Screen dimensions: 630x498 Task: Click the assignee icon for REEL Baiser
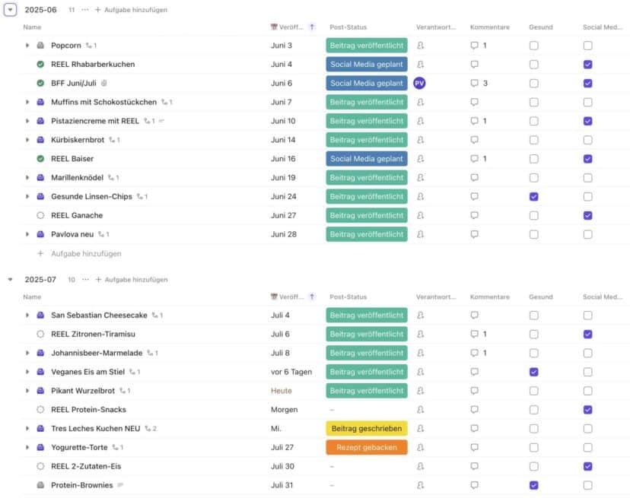click(x=420, y=159)
